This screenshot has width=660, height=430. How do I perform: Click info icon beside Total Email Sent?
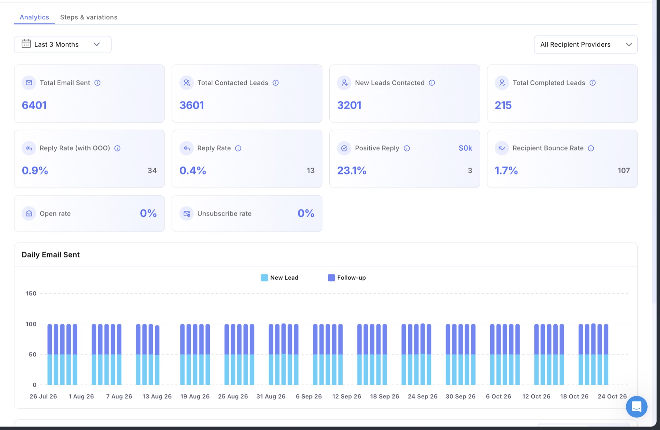98,83
